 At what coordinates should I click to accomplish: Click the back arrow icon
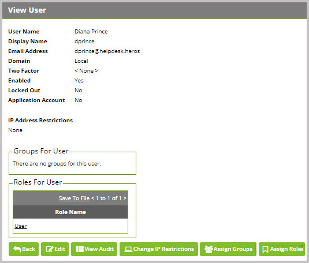pyautogui.click(x=17, y=249)
